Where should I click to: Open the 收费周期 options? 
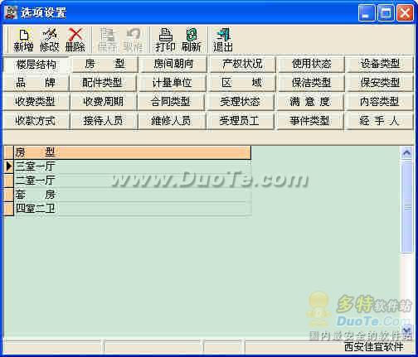point(103,102)
